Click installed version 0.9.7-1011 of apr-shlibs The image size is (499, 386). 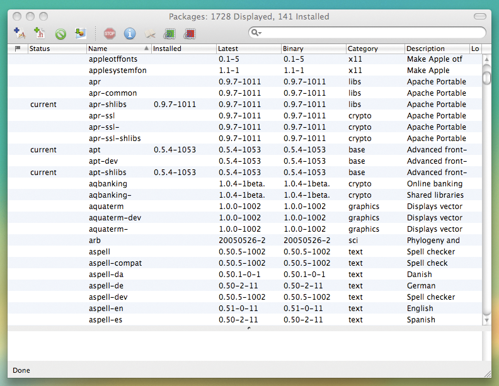pyautogui.click(x=175, y=105)
